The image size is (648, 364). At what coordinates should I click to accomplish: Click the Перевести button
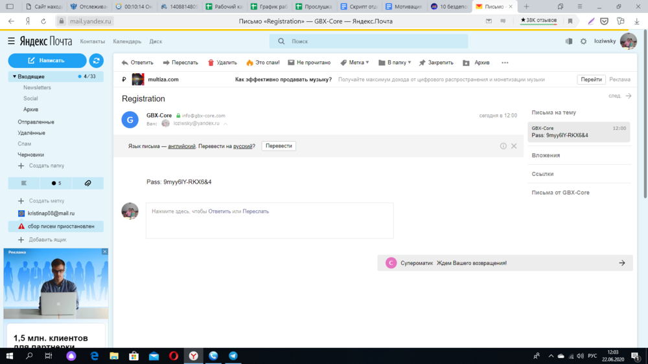pos(279,146)
